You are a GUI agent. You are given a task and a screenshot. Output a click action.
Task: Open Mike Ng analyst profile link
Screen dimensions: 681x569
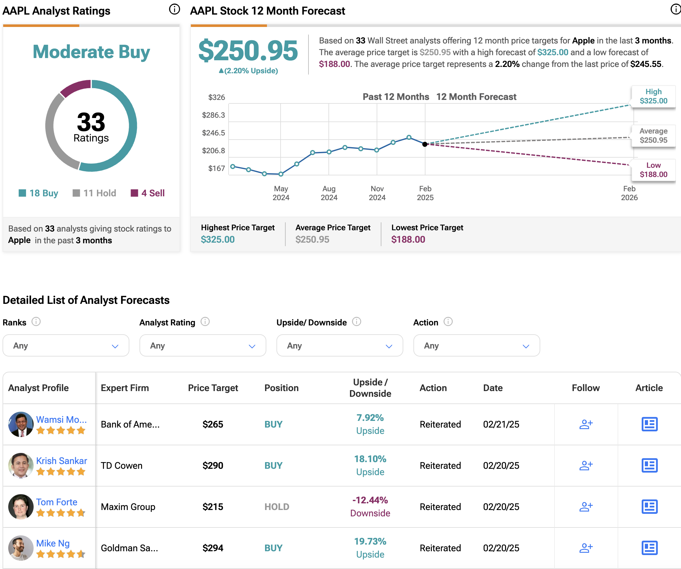coord(53,543)
